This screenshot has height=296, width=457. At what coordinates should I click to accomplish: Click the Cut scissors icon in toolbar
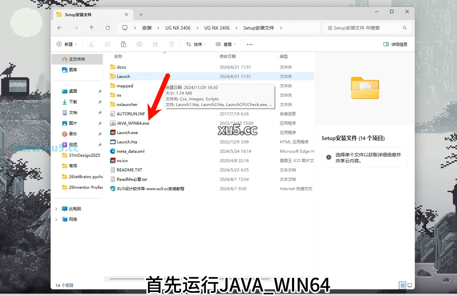tap(91, 44)
